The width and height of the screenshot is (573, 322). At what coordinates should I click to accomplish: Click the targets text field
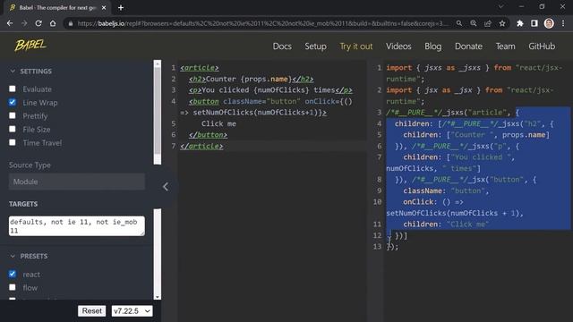(77, 226)
